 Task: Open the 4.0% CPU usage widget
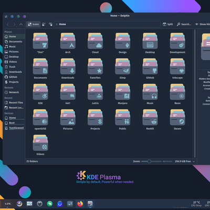tap(7, 204)
